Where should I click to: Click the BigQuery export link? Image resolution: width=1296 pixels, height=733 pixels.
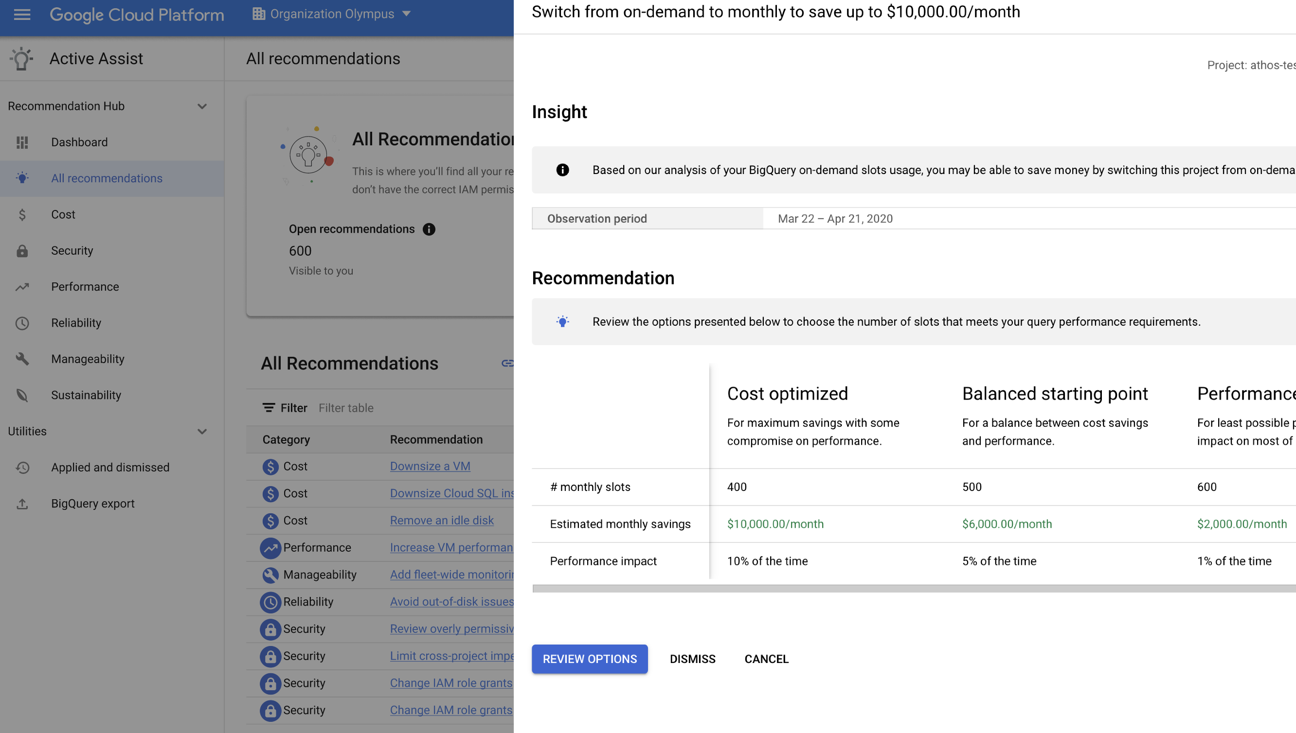coord(92,504)
